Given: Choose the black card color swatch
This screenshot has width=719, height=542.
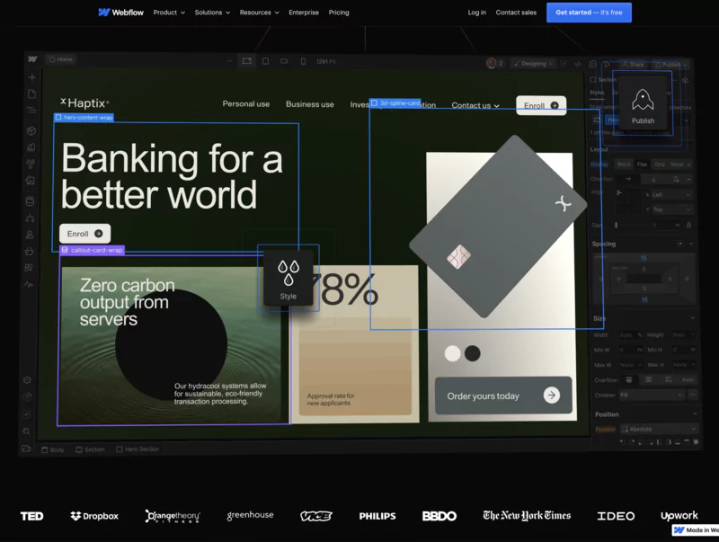Looking at the screenshot, I should tap(473, 353).
